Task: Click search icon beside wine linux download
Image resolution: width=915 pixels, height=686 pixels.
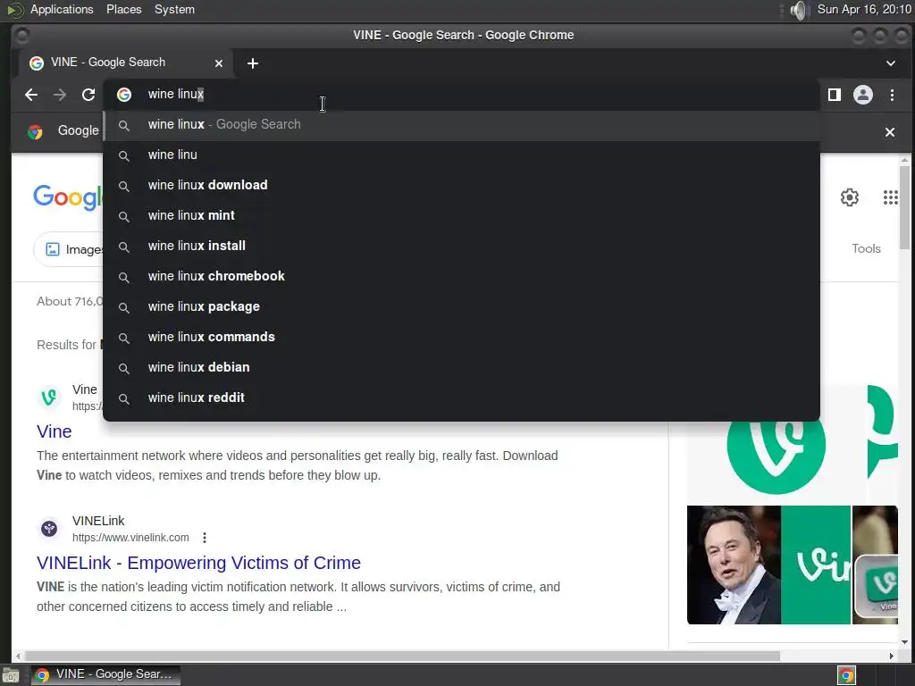Action: click(x=123, y=186)
